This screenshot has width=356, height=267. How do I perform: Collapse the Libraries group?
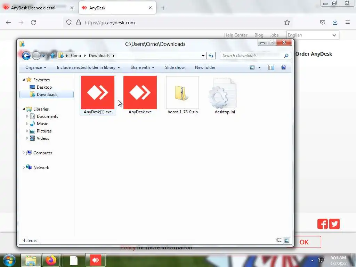[24, 109]
